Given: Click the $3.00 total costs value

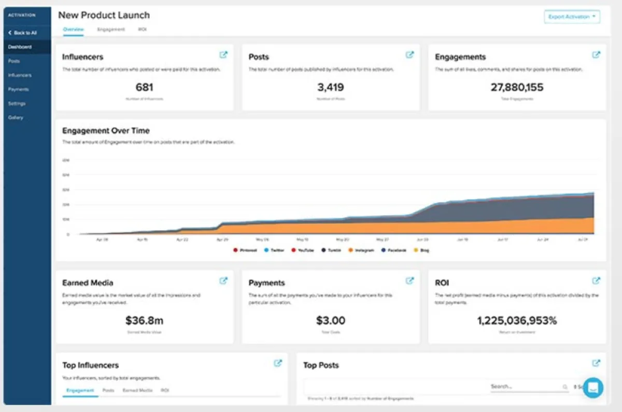Looking at the screenshot, I should 331,321.
